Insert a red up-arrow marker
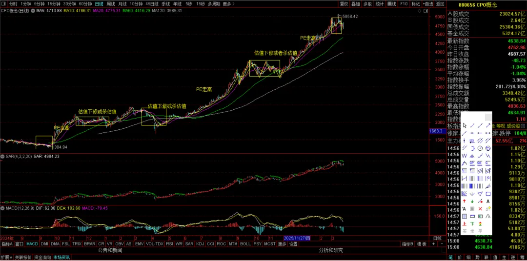 [465, 201]
